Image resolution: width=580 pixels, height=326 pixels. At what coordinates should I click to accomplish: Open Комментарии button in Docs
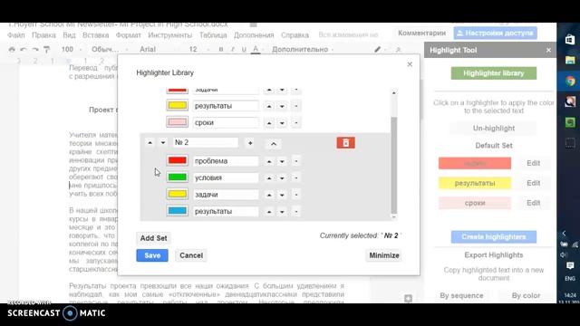coord(421,33)
